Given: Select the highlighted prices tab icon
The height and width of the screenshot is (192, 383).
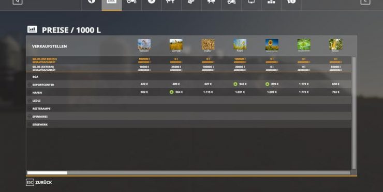Looking at the screenshot, I should [x=111, y=2].
